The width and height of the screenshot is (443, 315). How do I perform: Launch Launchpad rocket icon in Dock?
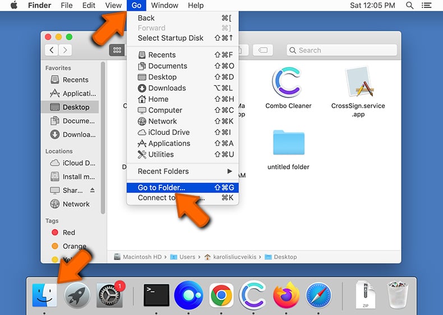click(77, 295)
